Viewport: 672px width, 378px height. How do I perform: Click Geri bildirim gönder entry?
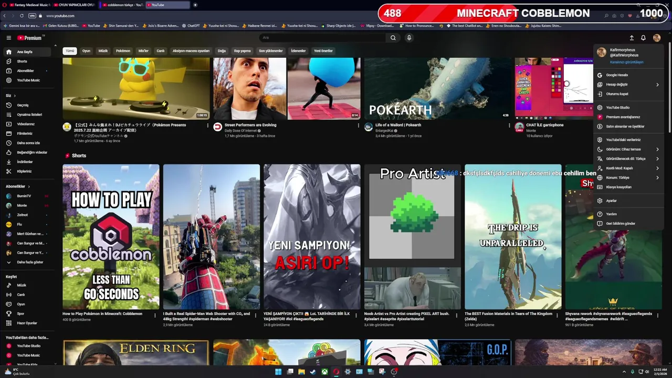[x=628, y=224]
